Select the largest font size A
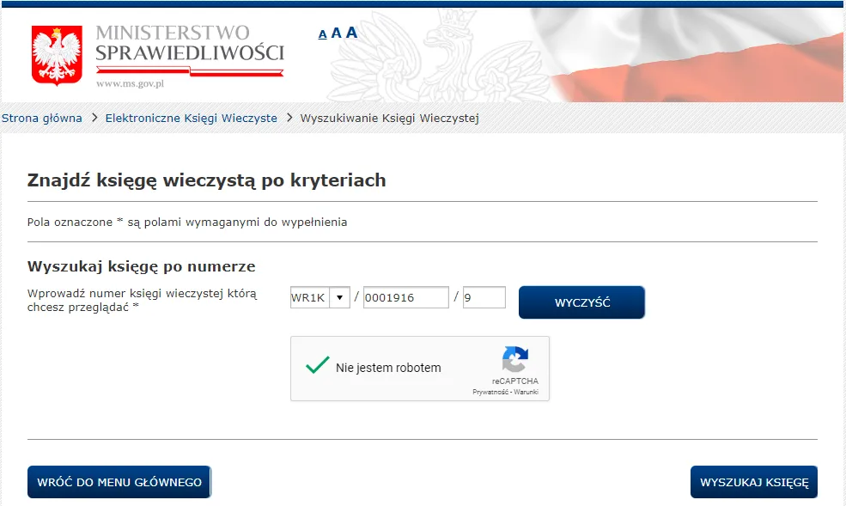 351,33
